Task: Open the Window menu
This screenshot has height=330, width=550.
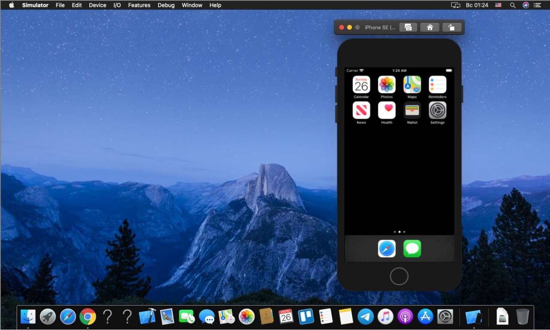Action: pyautogui.click(x=192, y=5)
